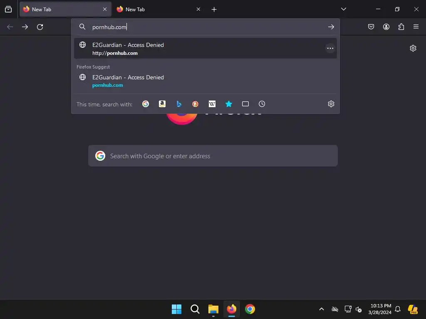This screenshot has width=426, height=319.
Task: Click the Search with Google or enter address box
Action: coord(213,156)
